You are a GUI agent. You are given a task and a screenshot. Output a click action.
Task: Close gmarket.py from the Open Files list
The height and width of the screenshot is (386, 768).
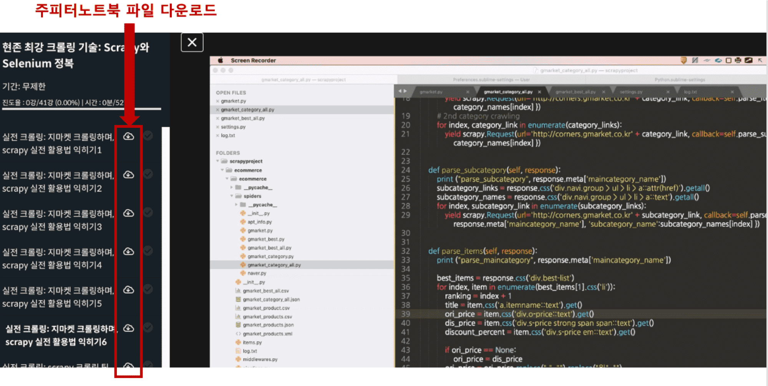point(217,101)
